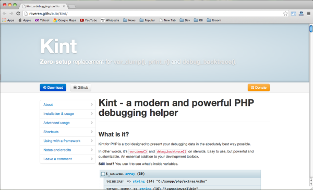
Task: Open Wikipedia bookmark
Action: [x=110, y=20]
